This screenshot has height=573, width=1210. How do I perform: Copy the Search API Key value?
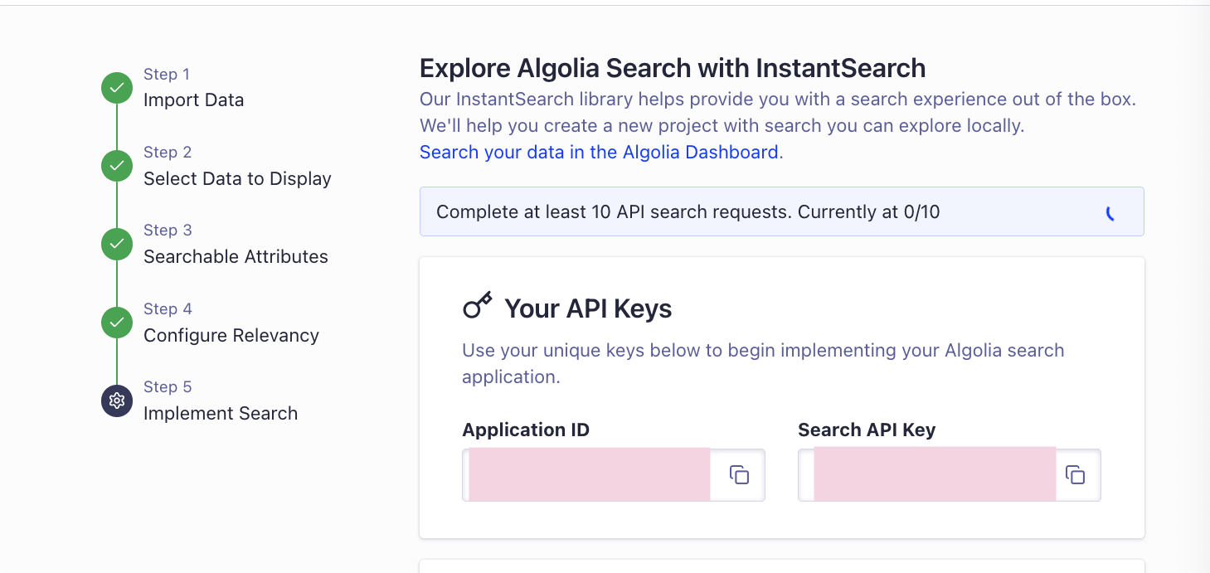point(1075,475)
